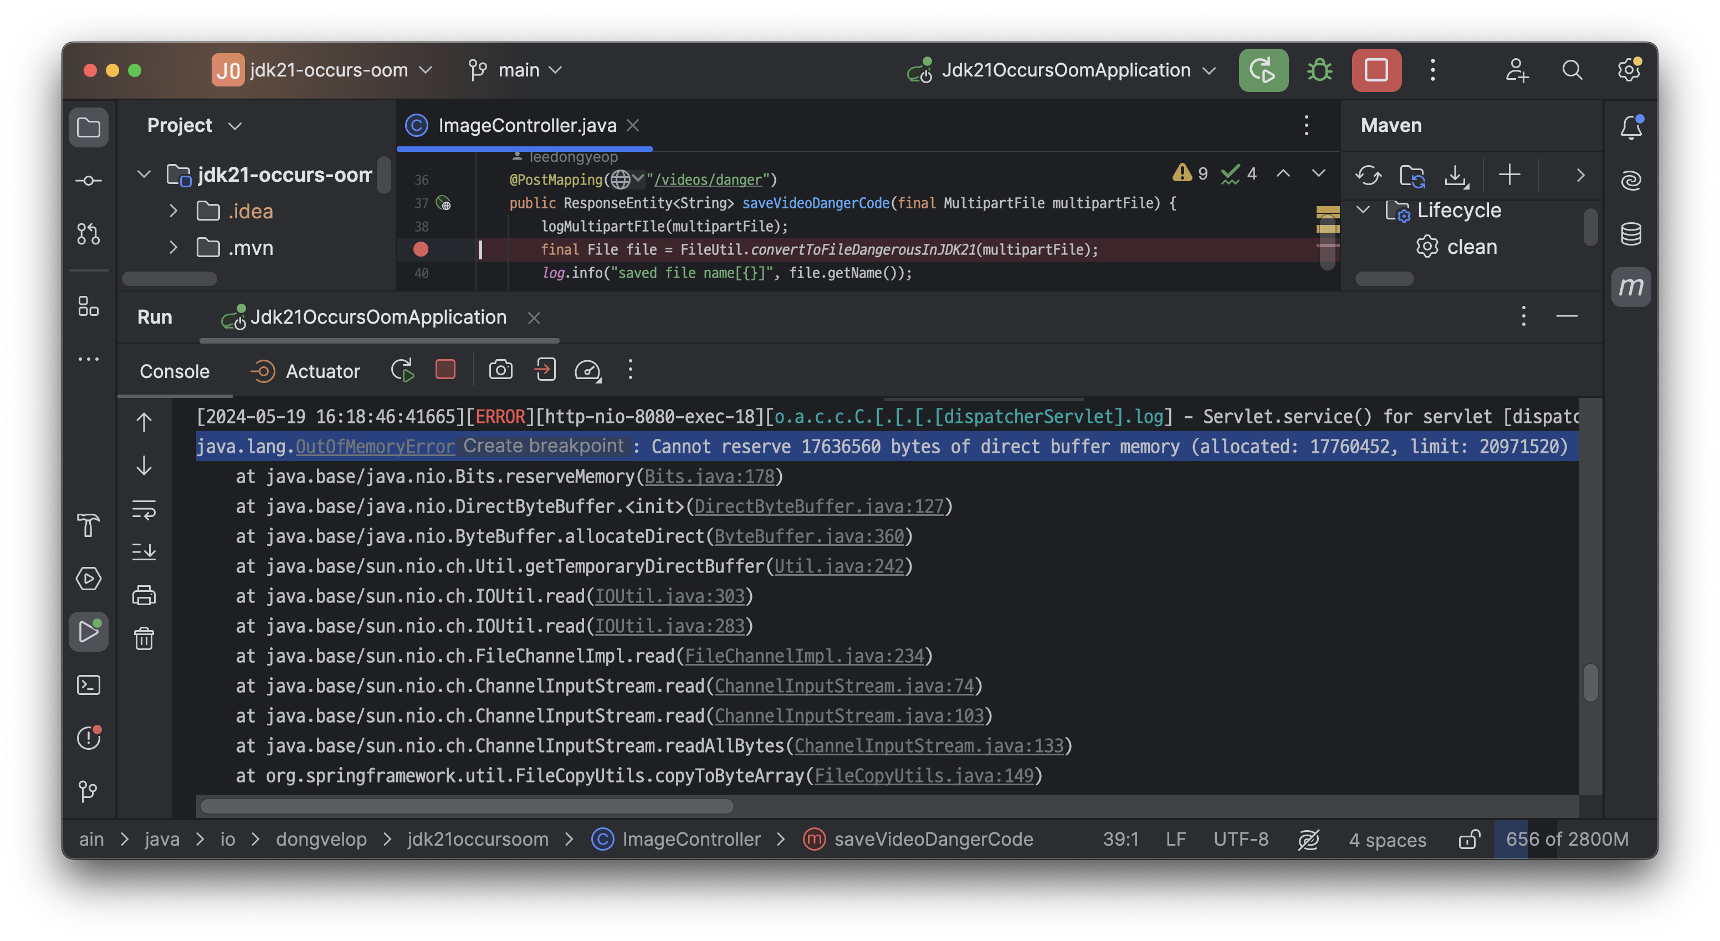Expand the .mvn folder

pos(173,248)
